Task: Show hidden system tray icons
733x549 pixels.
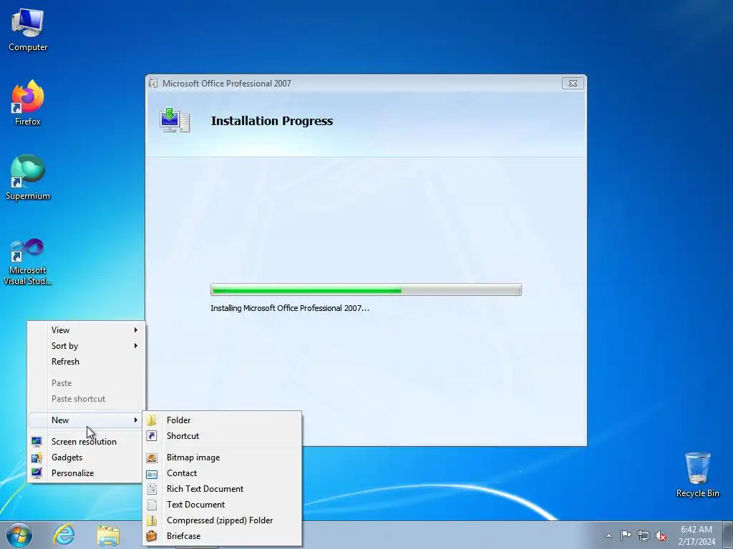Action: (608, 535)
